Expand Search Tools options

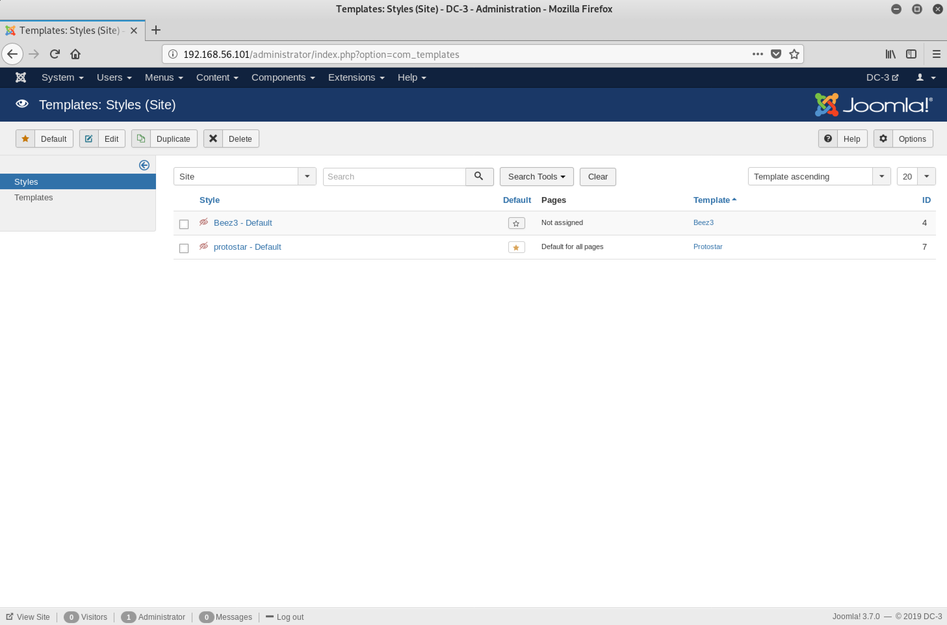(x=537, y=177)
